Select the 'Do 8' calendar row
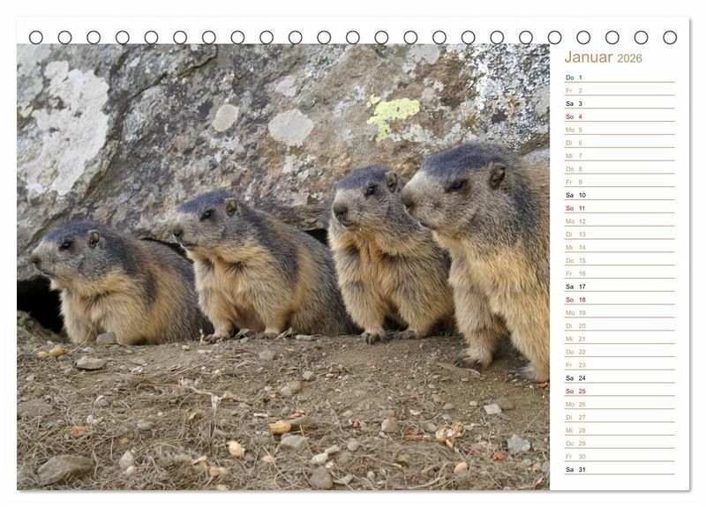Image resolution: width=706 pixels, height=507 pixels. coord(620,168)
